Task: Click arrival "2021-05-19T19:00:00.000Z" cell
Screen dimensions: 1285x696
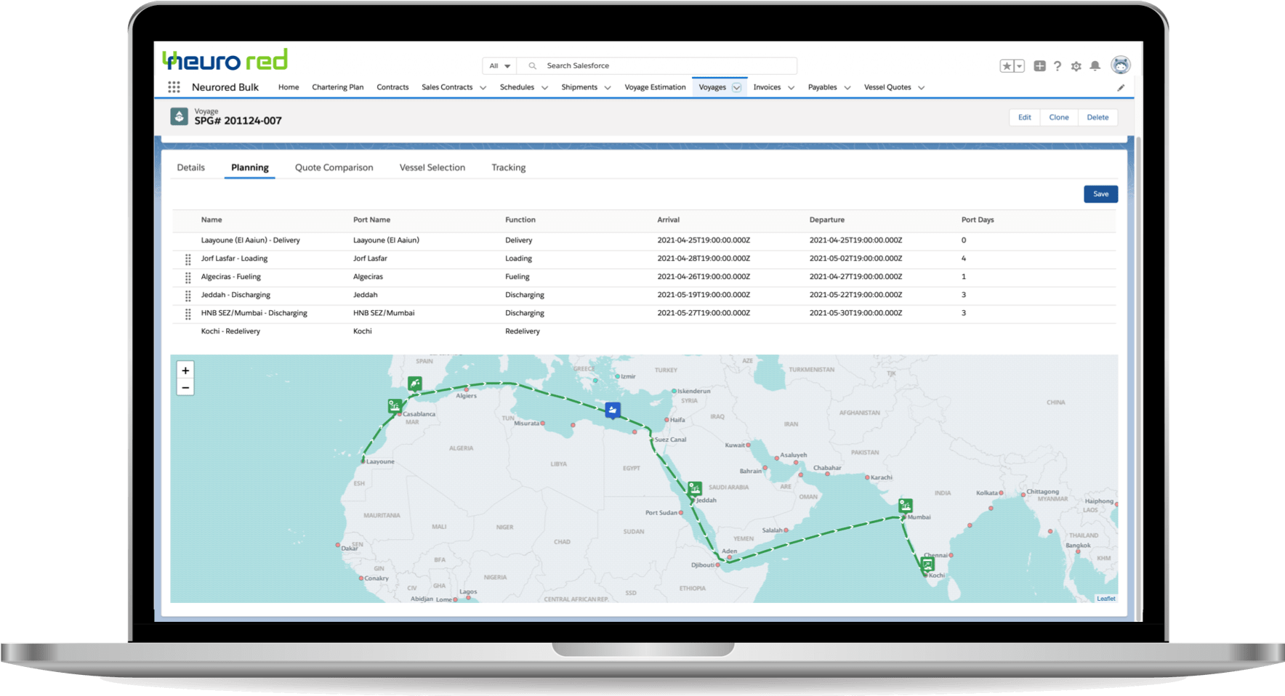Action: [x=704, y=295]
